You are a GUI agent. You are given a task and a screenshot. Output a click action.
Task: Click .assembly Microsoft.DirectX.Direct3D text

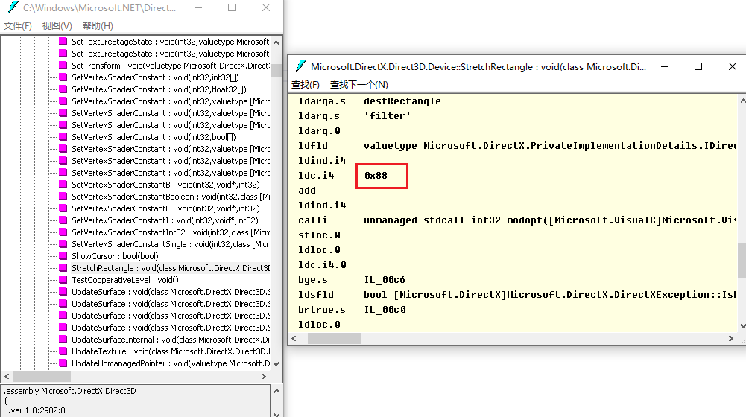click(x=70, y=391)
